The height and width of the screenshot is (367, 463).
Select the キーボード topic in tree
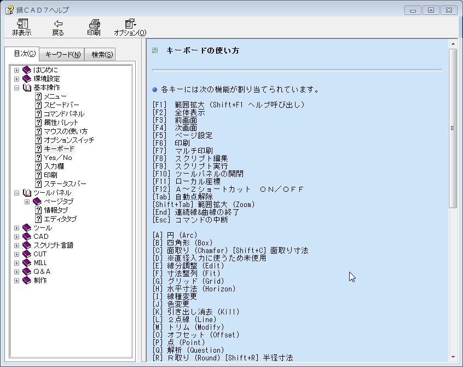[59, 149]
